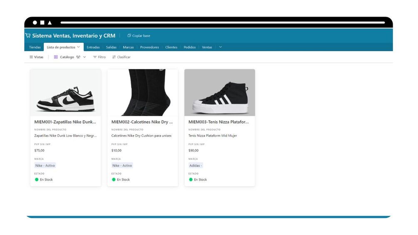Viewport: 418px width, 235px height.
Task: Click green En Stock dot on MIEM002 card
Action: pyautogui.click(x=114, y=180)
